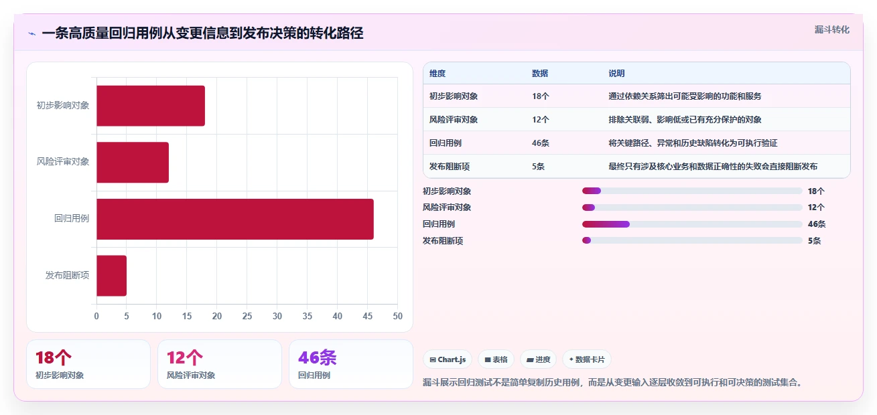Click progress list label 初步影响对象
This screenshot has width=877, height=415.
tap(447, 191)
